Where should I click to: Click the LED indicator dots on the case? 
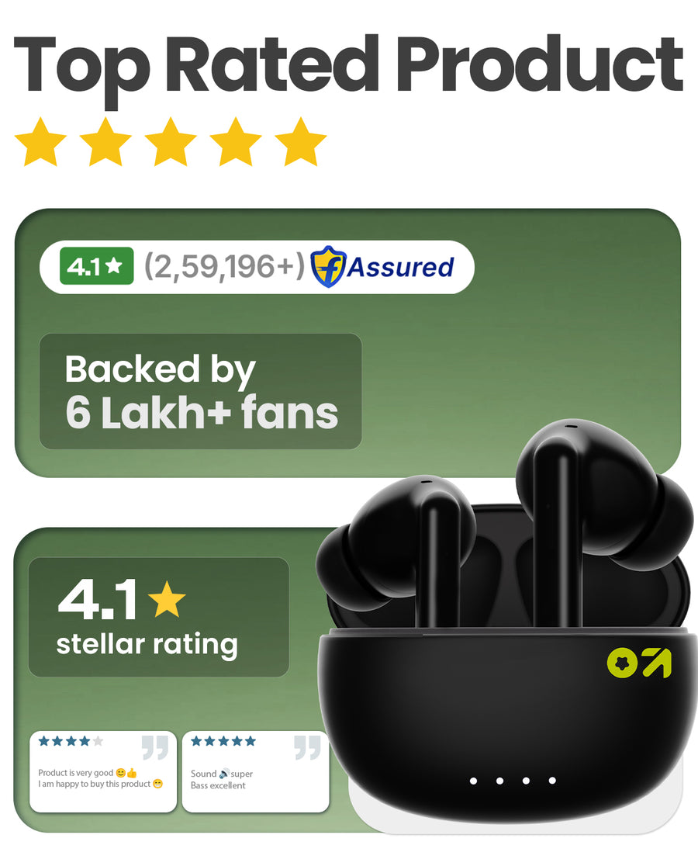point(513,781)
